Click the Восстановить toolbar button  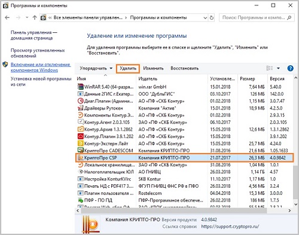coord(185,68)
